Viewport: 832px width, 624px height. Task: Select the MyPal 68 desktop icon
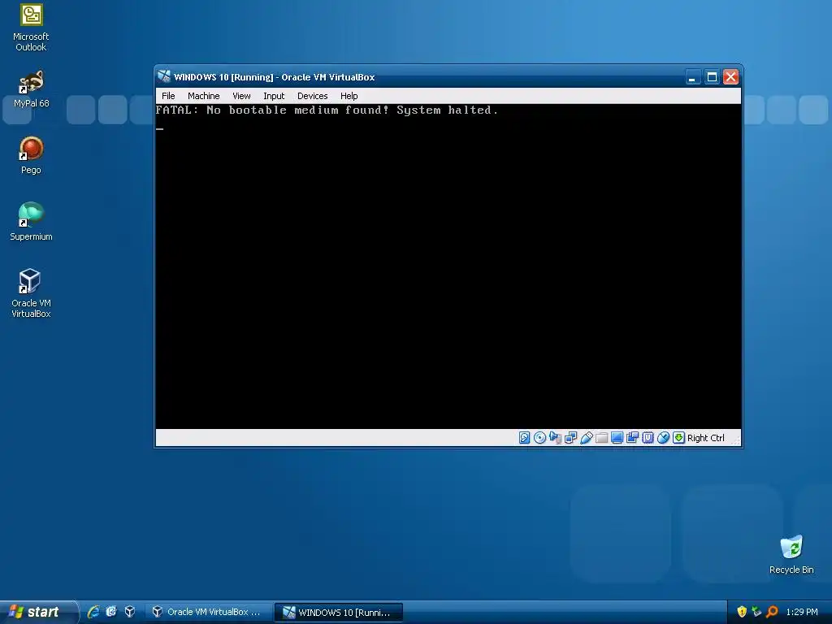(x=32, y=89)
